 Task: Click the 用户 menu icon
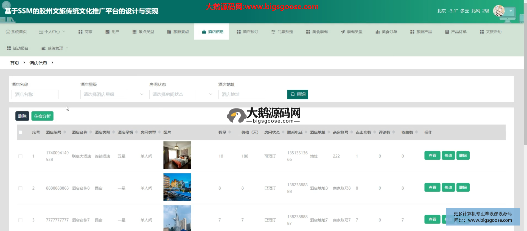click(x=108, y=32)
